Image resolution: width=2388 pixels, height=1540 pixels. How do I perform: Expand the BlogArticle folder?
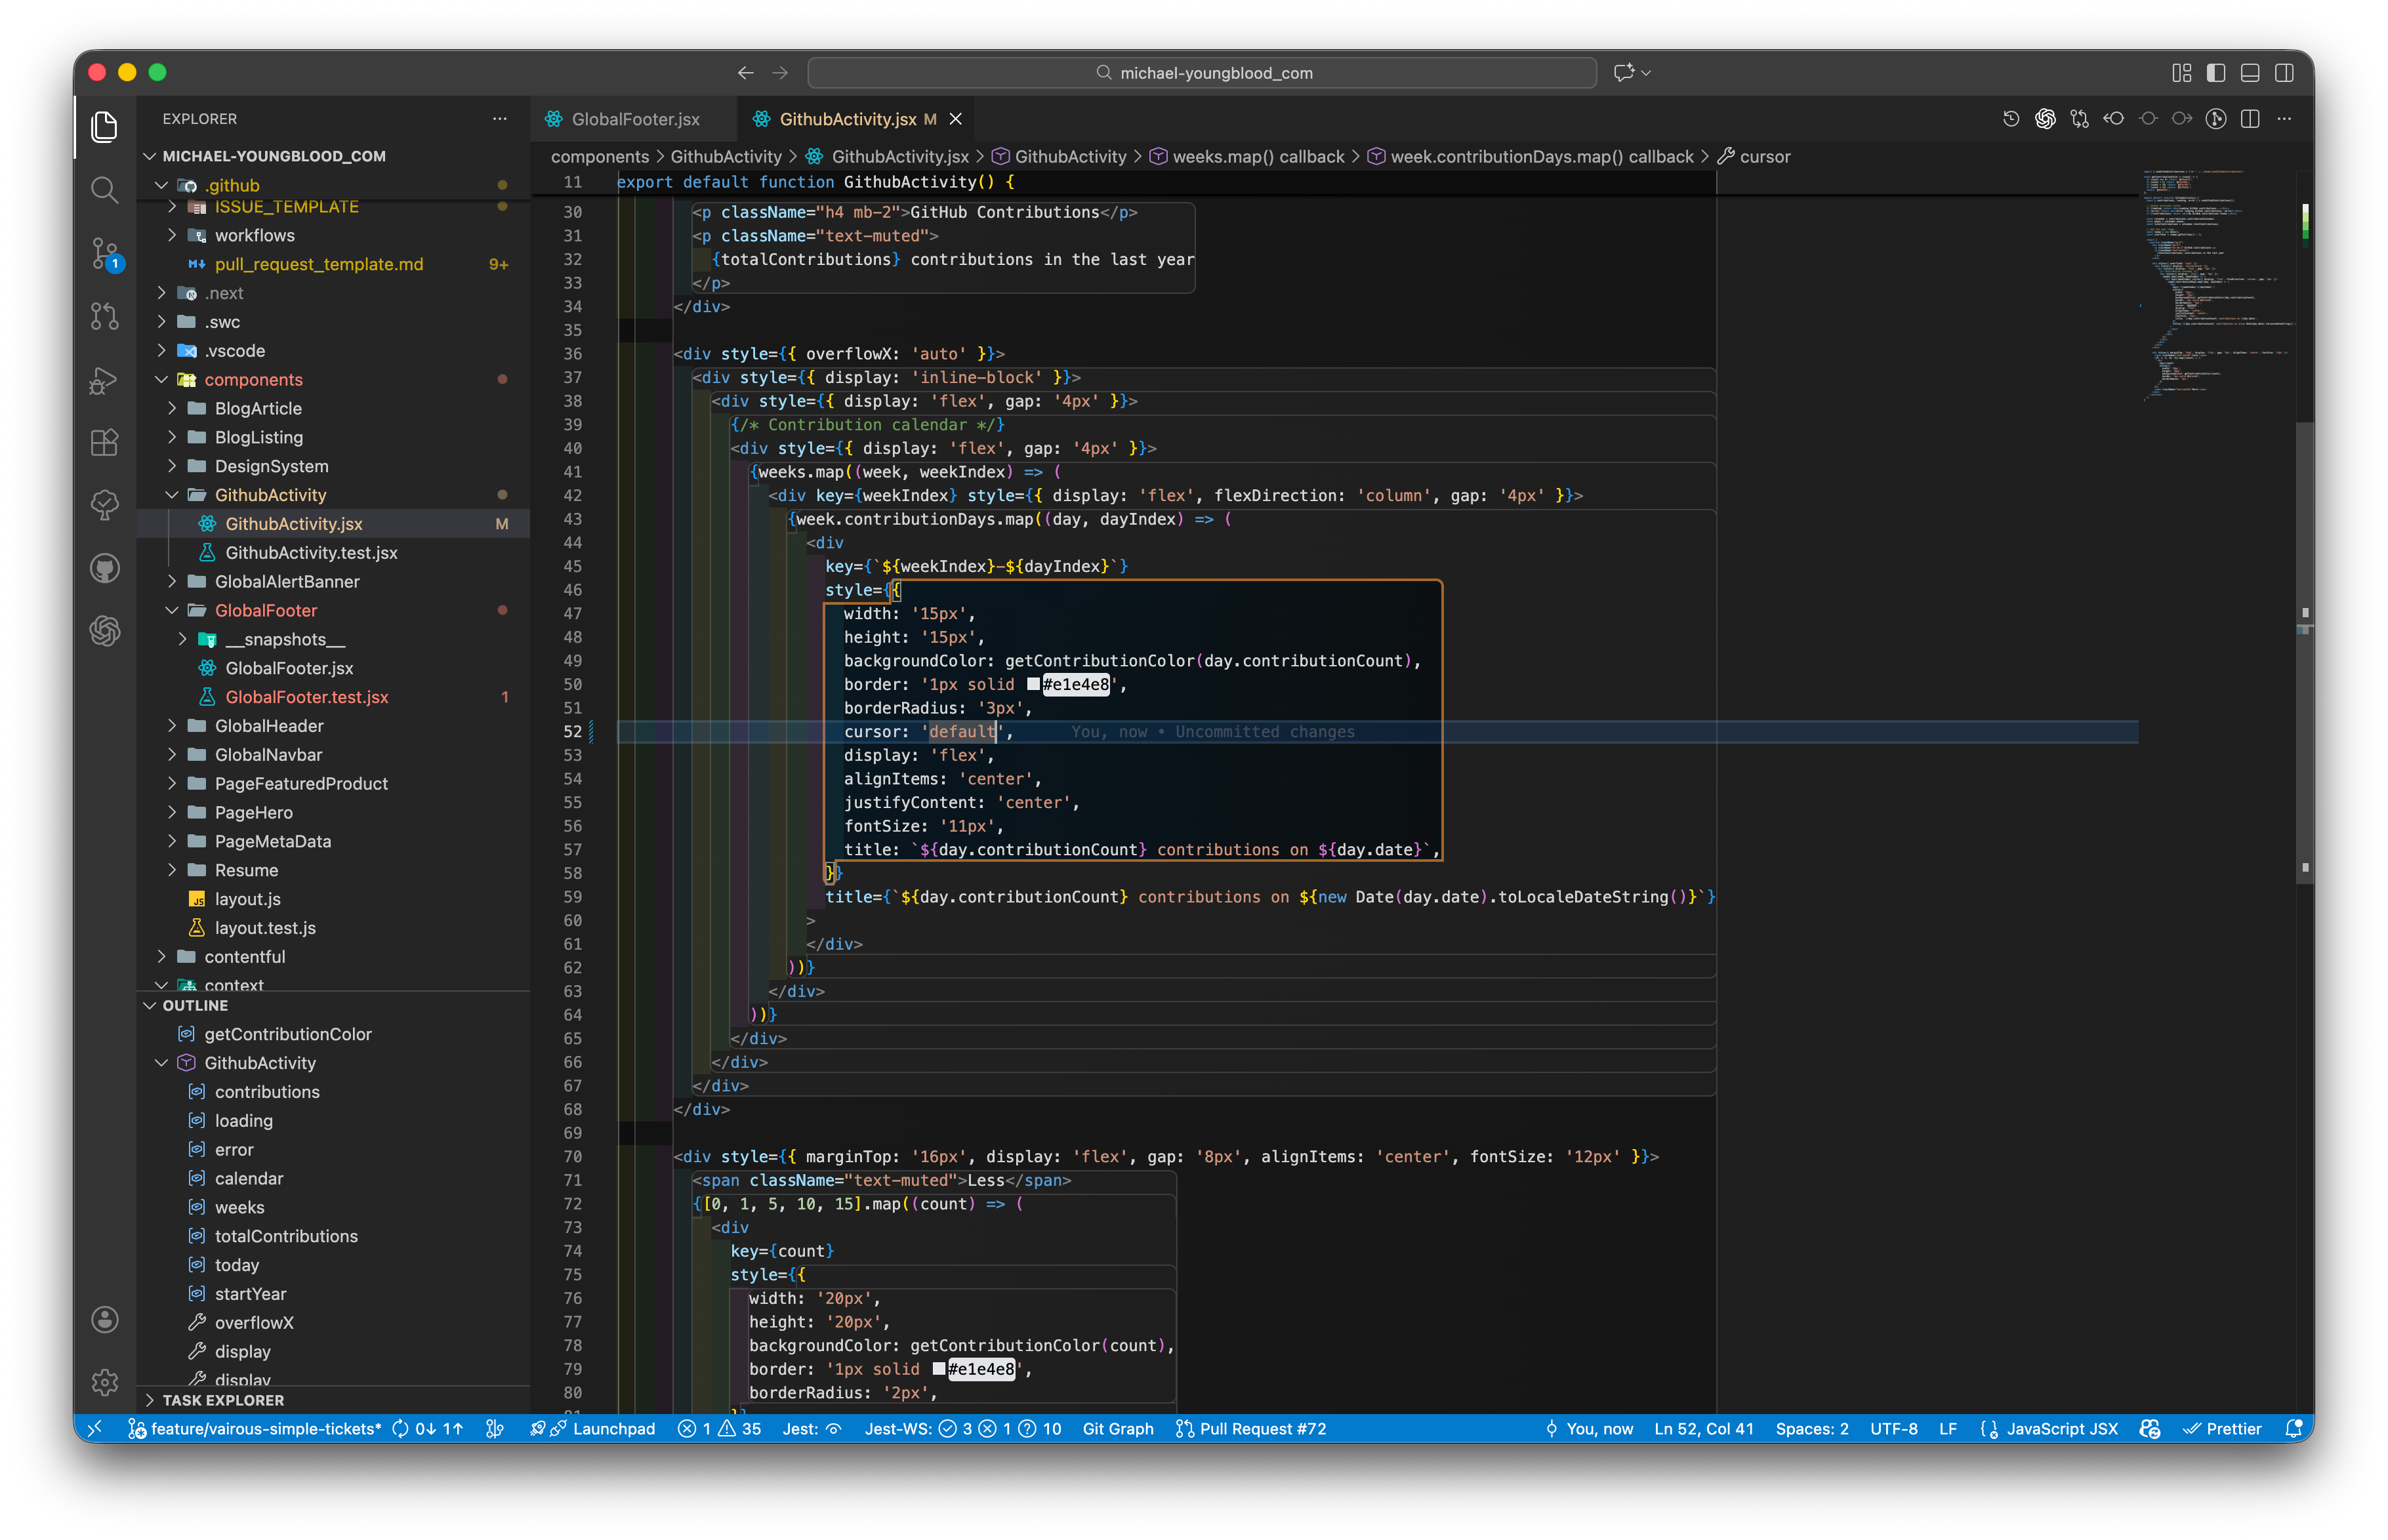[x=258, y=408]
